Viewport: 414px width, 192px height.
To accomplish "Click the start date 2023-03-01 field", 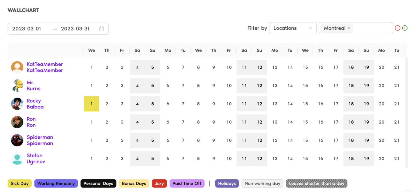I will click(27, 29).
